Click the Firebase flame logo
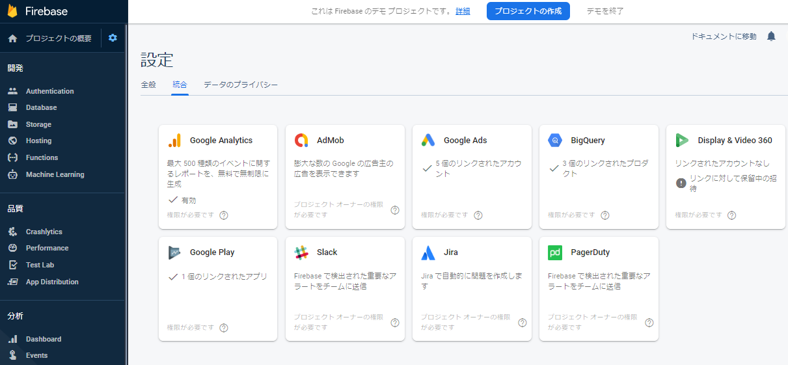 point(12,11)
